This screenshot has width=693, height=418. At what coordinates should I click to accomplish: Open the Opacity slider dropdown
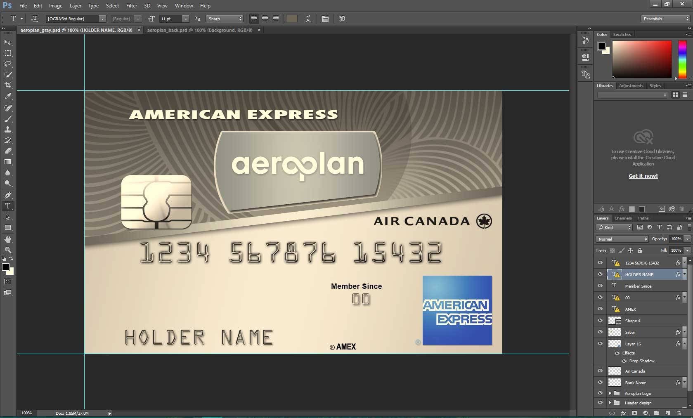687,239
